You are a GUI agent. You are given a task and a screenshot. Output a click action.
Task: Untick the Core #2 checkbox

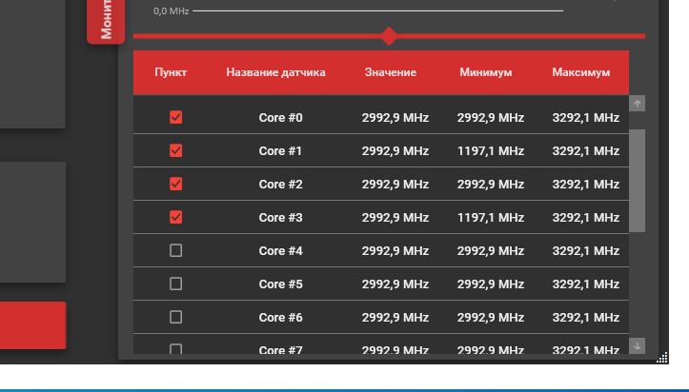coord(175,184)
